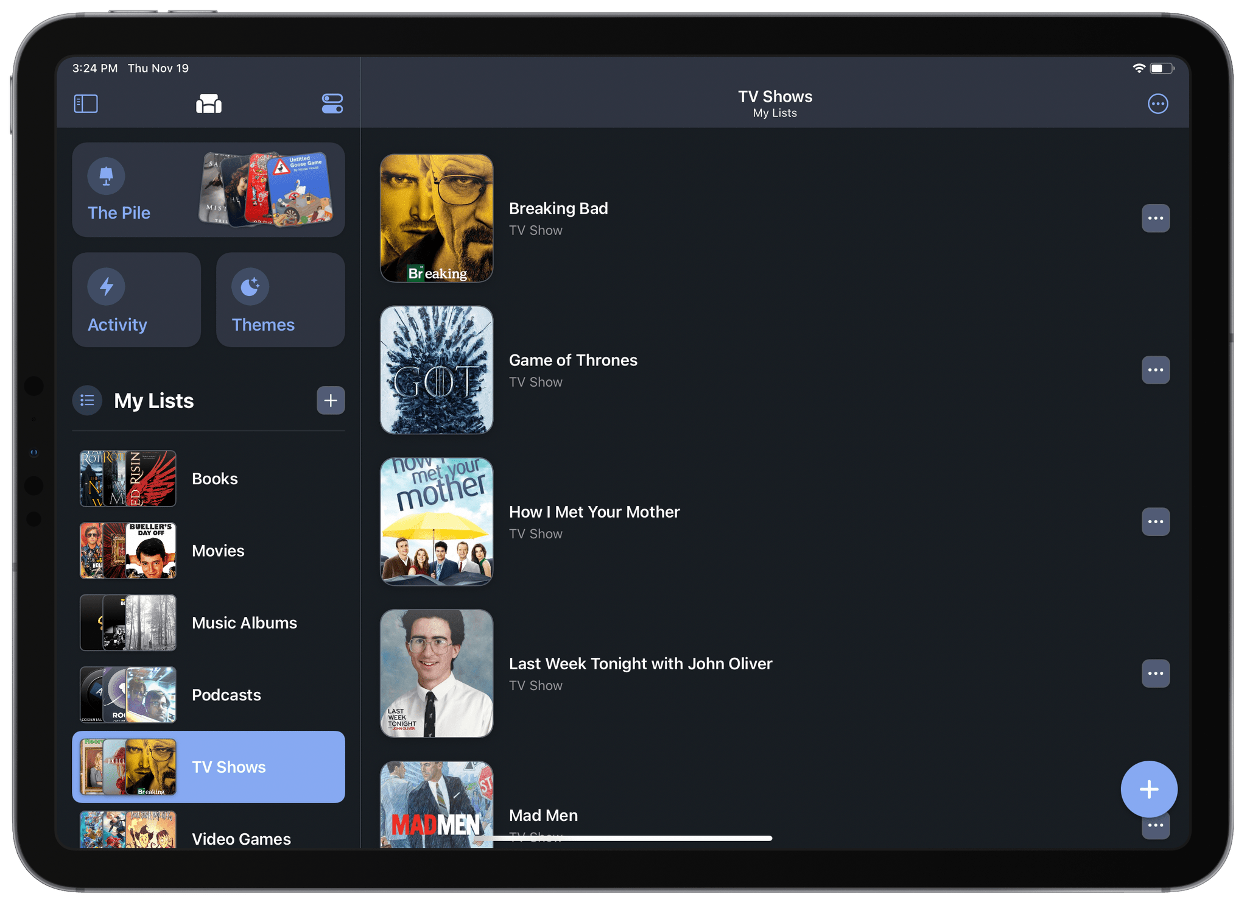The image size is (1247, 905).
Task: Add a new list with plus
Action: 331,401
